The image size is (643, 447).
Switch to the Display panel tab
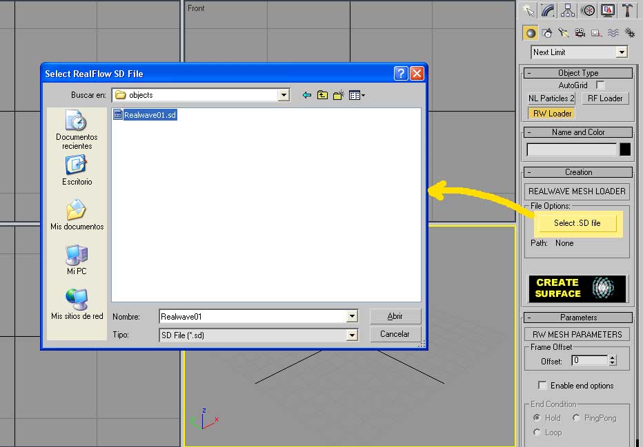coord(607,10)
